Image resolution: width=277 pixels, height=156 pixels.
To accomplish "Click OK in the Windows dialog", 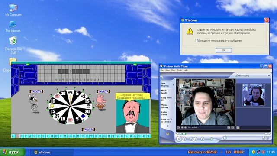I will pos(224,50).
